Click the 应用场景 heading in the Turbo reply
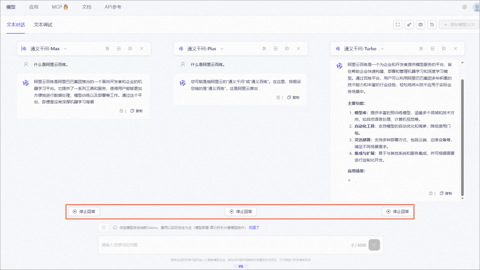This screenshot has height=270, width=480. (x=357, y=171)
